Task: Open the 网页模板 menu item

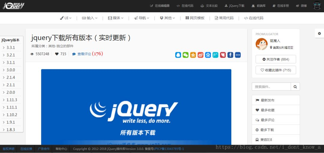Action: click(195, 18)
